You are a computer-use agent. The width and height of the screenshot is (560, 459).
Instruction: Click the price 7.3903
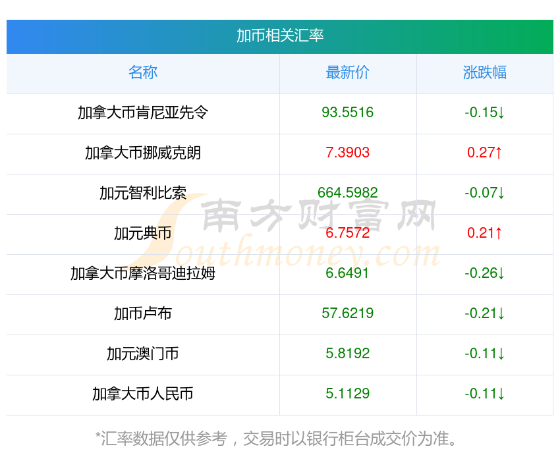(x=347, y=153)
